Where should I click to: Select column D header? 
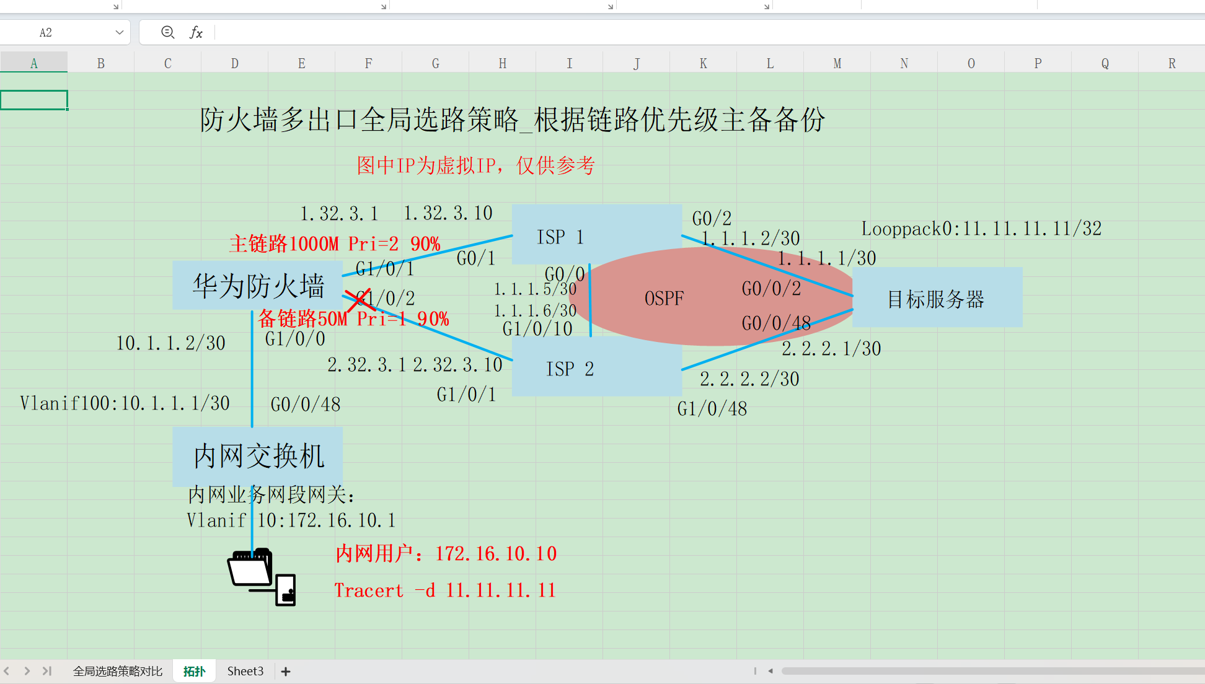click(x=234, y=63)
